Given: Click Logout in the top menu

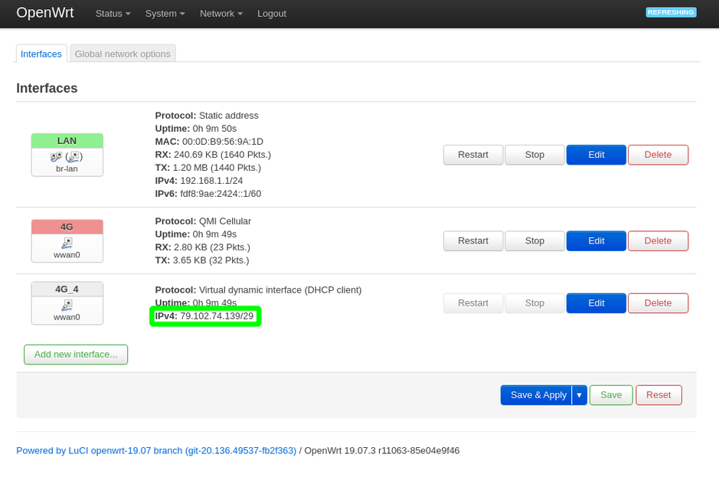Looking at the screenshot, I should tap(272, 13).
